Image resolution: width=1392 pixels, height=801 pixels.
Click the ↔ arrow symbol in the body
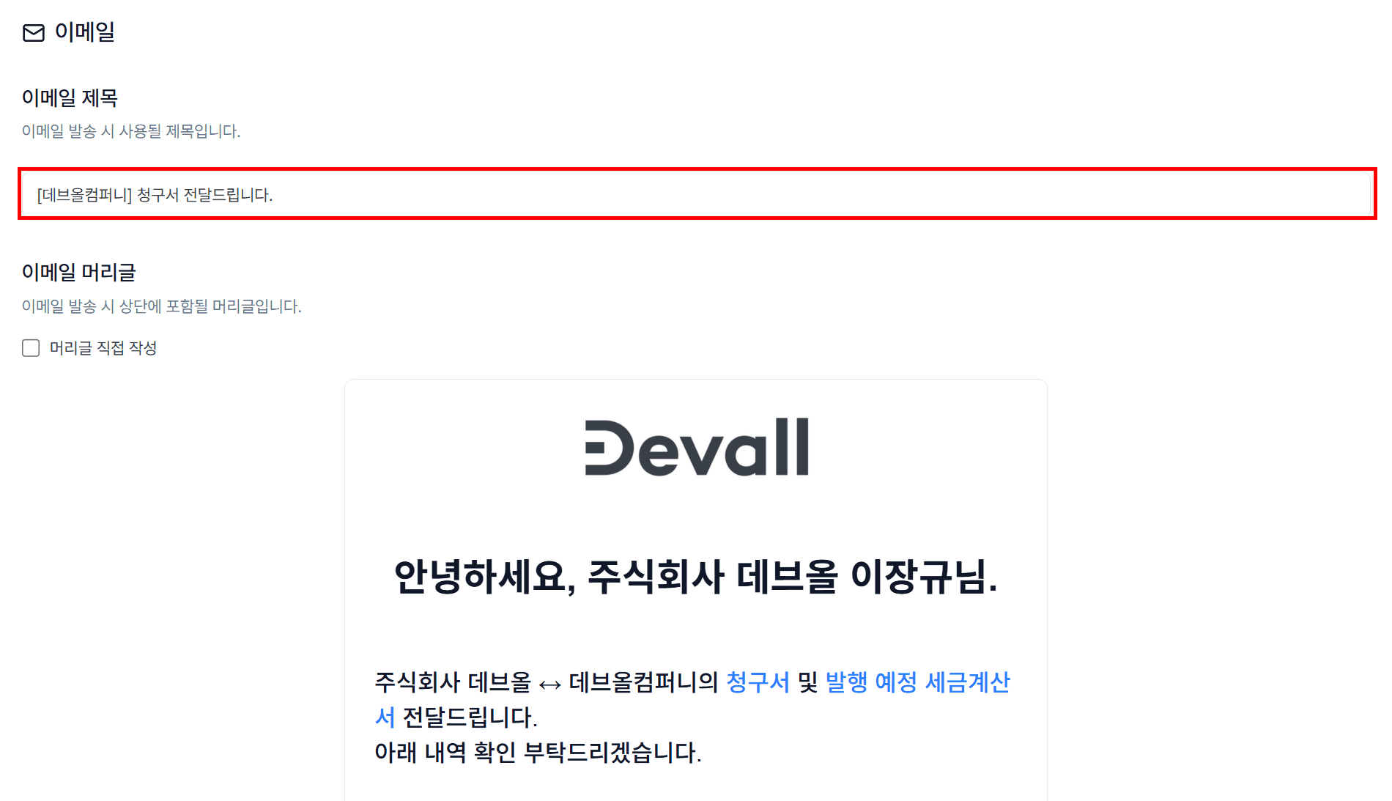549,684
